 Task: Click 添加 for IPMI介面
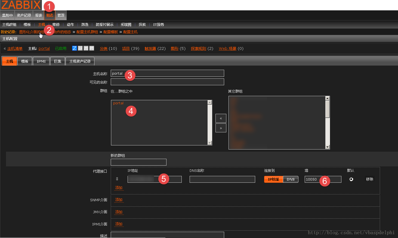pyautogui.click(x=119, y=224)
